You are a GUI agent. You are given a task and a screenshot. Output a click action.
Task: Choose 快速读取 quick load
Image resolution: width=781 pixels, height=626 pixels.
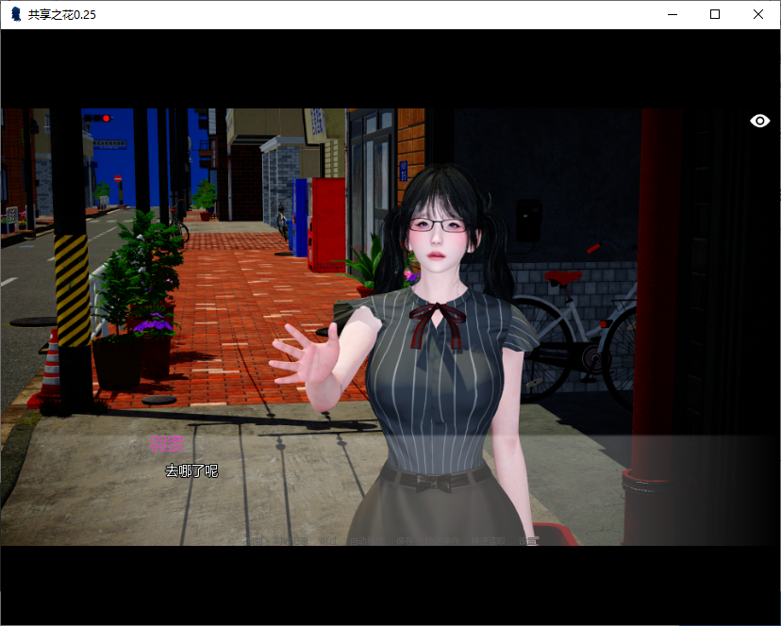point(489,541)
